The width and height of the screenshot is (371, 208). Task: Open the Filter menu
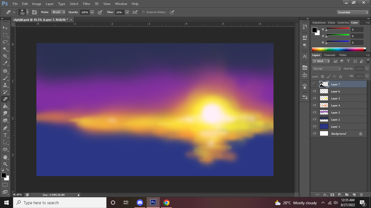(x=87, y=4)
